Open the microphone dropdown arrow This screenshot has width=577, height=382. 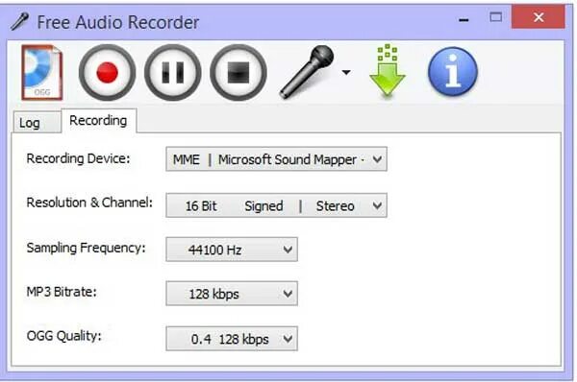tap(346, 72)
